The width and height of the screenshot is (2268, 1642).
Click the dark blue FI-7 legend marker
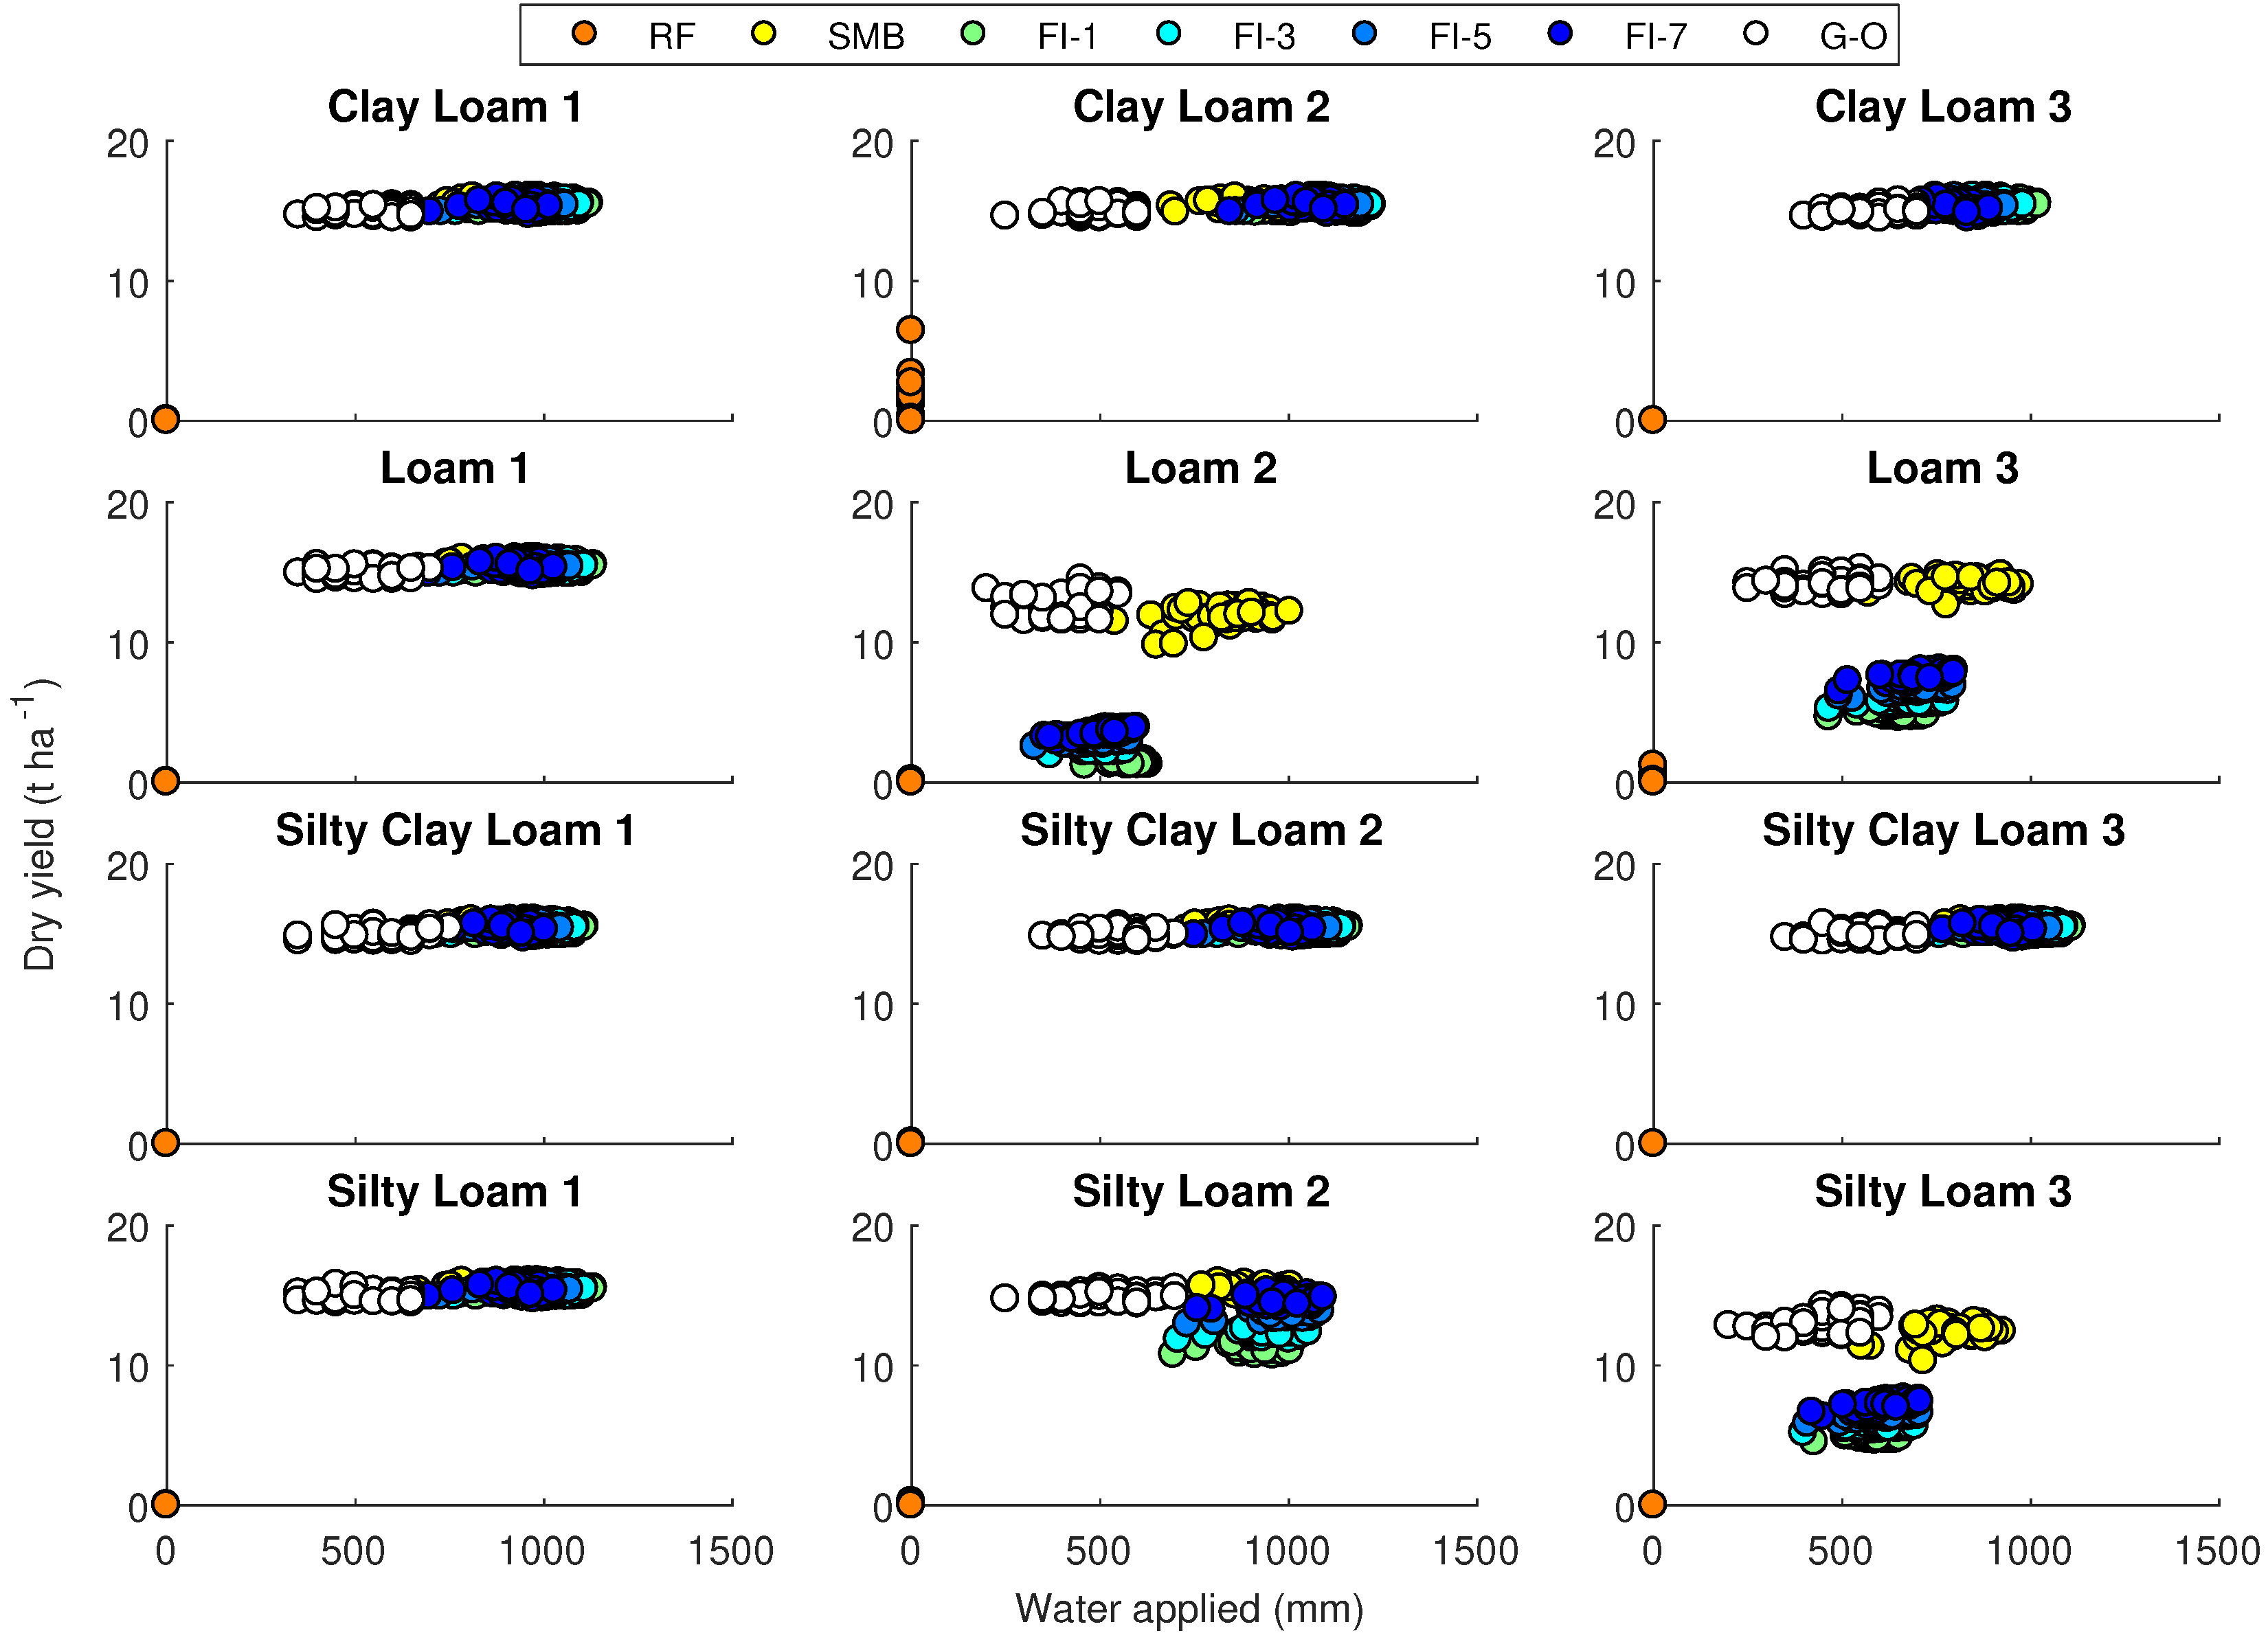point(1560,33)
